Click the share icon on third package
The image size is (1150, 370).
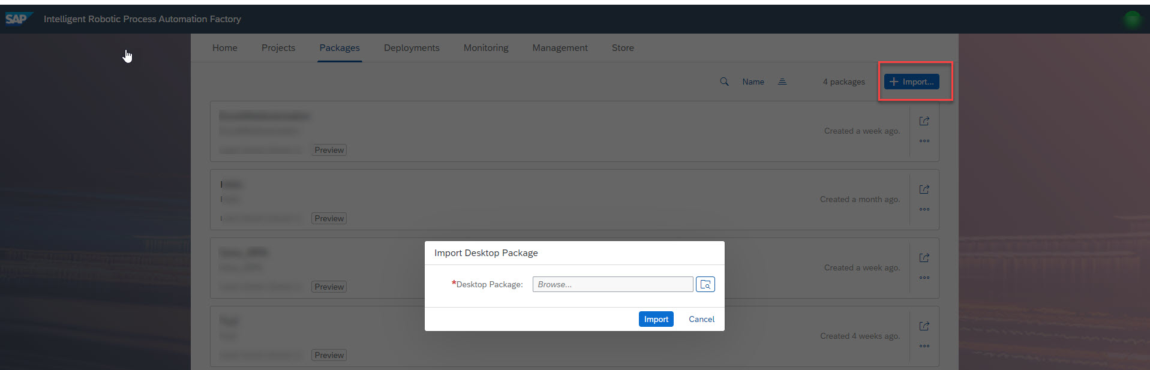tap(924, 258)
